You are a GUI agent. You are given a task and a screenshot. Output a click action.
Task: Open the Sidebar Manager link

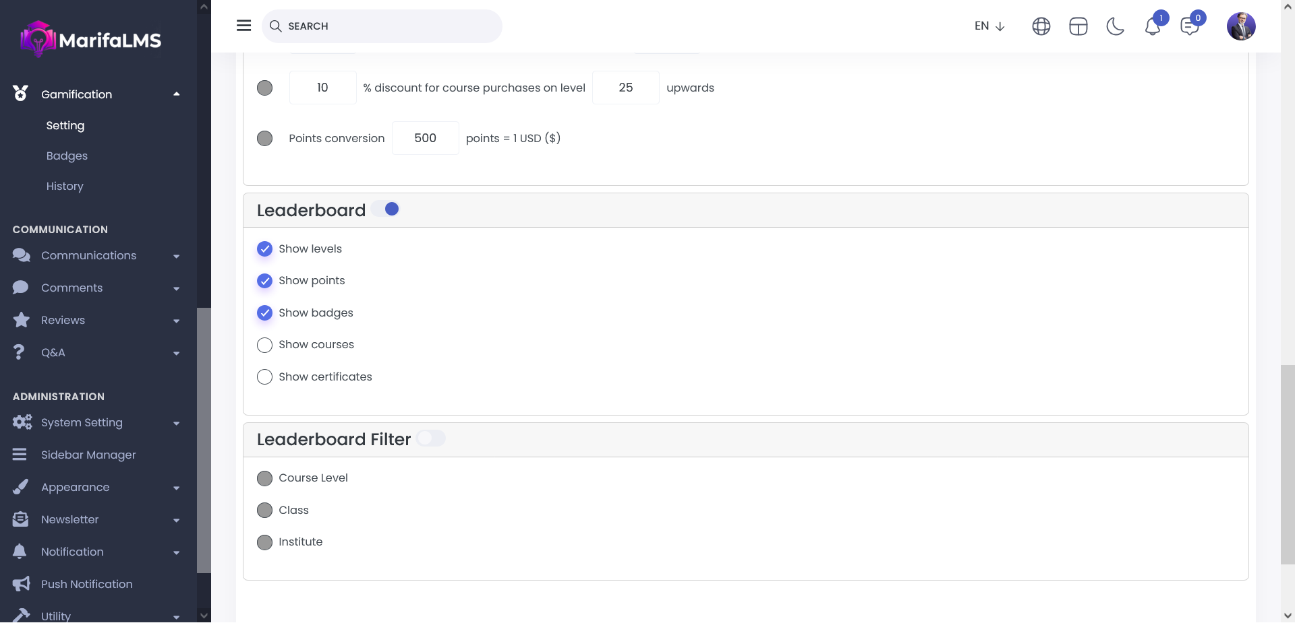click(88, 455)
